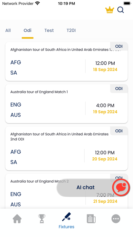Tap the 19 Sep 2024 date label

(x=105, y=112)
